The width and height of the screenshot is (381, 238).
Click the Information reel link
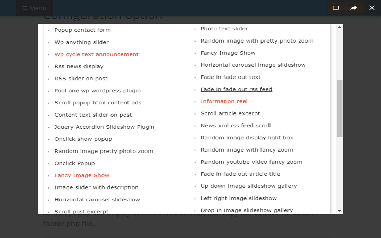click(x=224, y=101)
